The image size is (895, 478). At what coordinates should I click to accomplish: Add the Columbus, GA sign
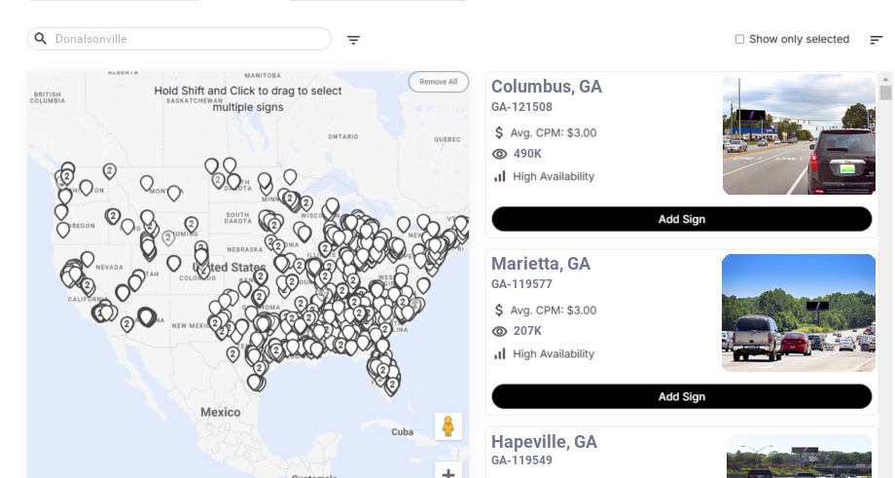(x=681, y=219)
